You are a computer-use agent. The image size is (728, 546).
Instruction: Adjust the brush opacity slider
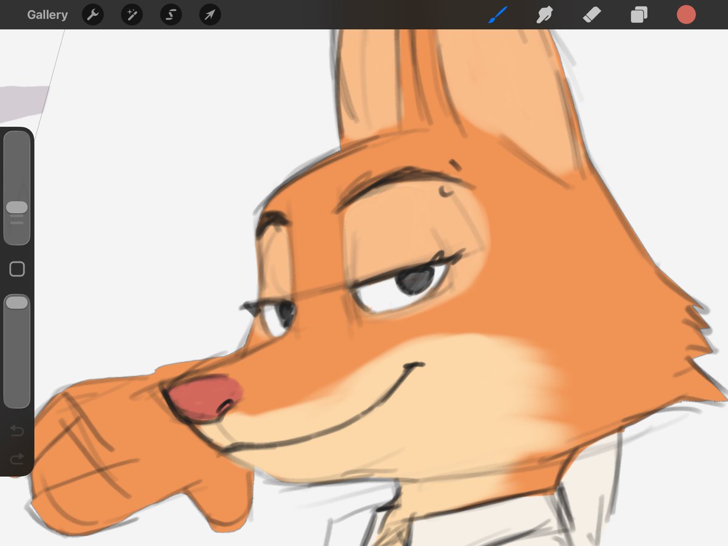point(17,351)
